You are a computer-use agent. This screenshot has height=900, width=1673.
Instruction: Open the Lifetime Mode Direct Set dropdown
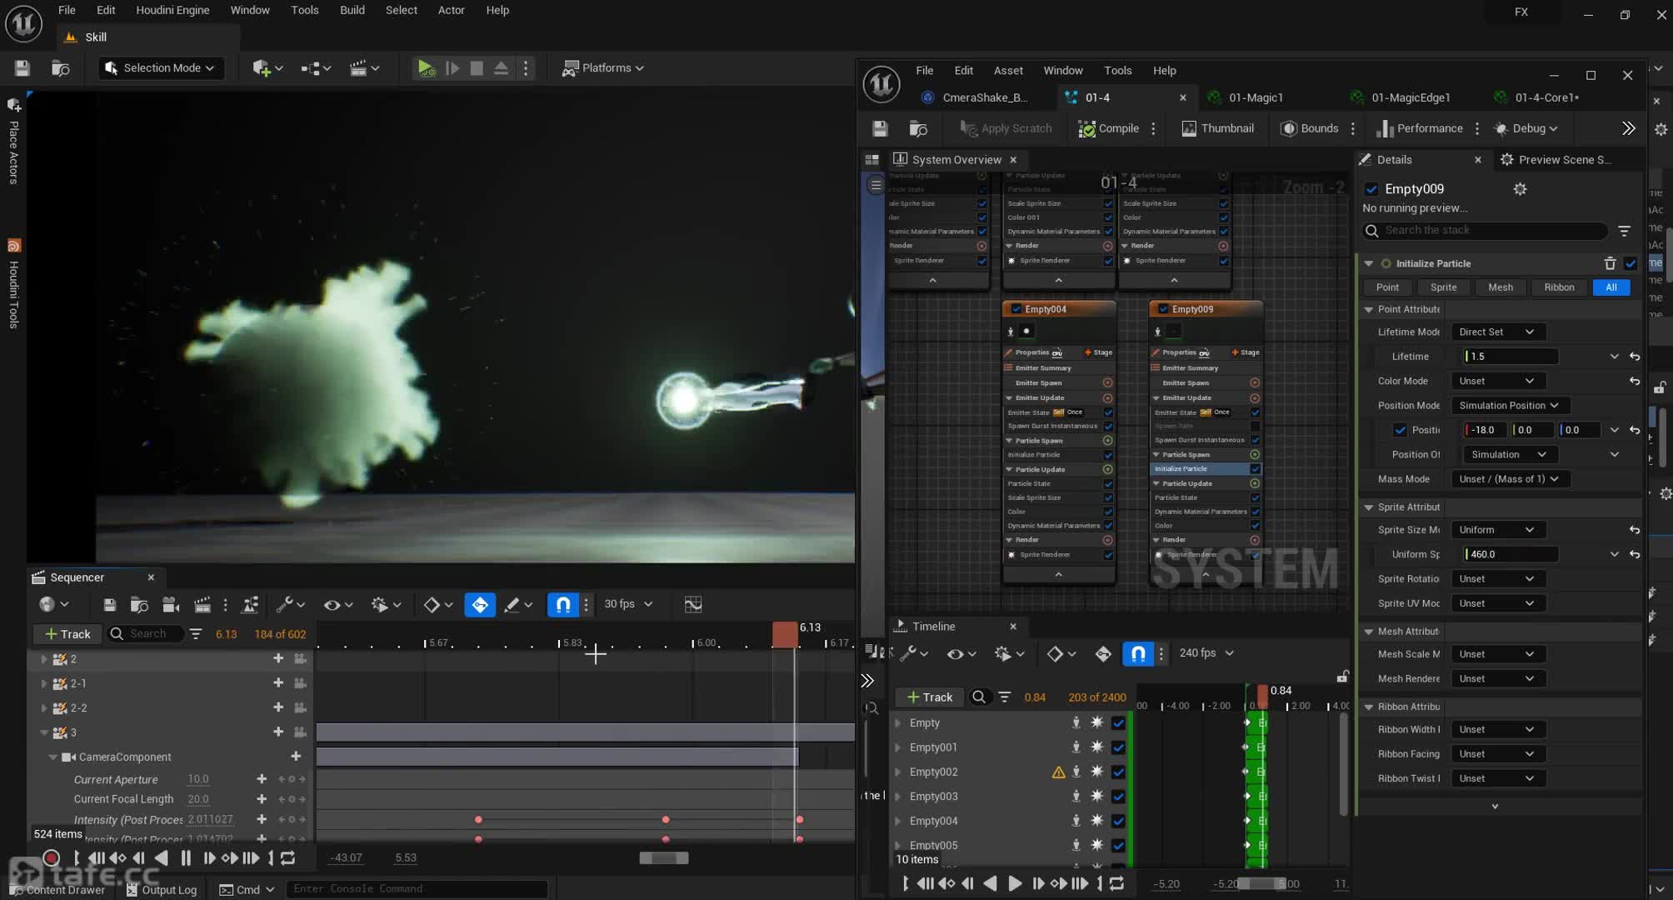1496,332
